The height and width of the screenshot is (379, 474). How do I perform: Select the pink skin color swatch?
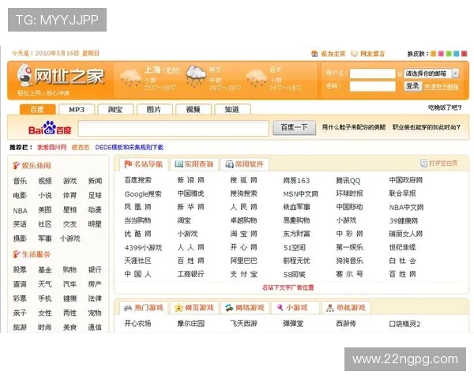click(441, 54)
